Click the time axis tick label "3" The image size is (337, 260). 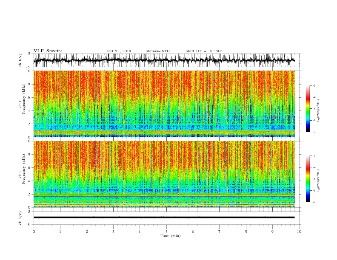[x=113, y=232]
